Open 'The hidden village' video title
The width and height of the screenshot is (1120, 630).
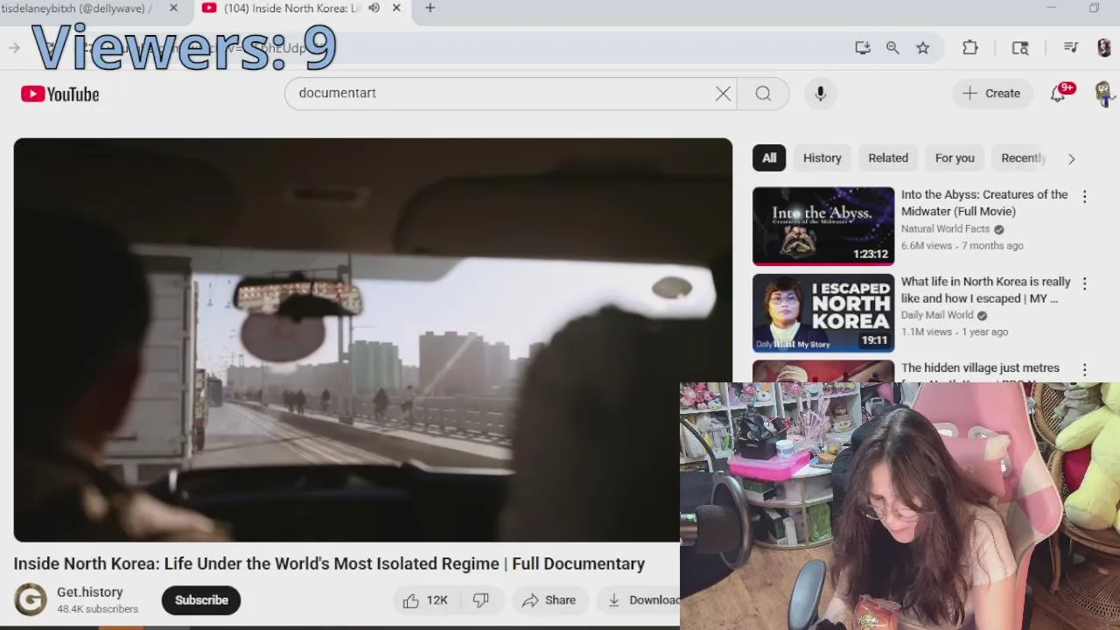[980, 368]
